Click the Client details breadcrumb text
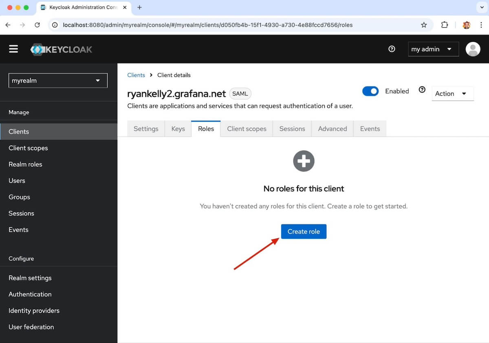 (174, 75)
